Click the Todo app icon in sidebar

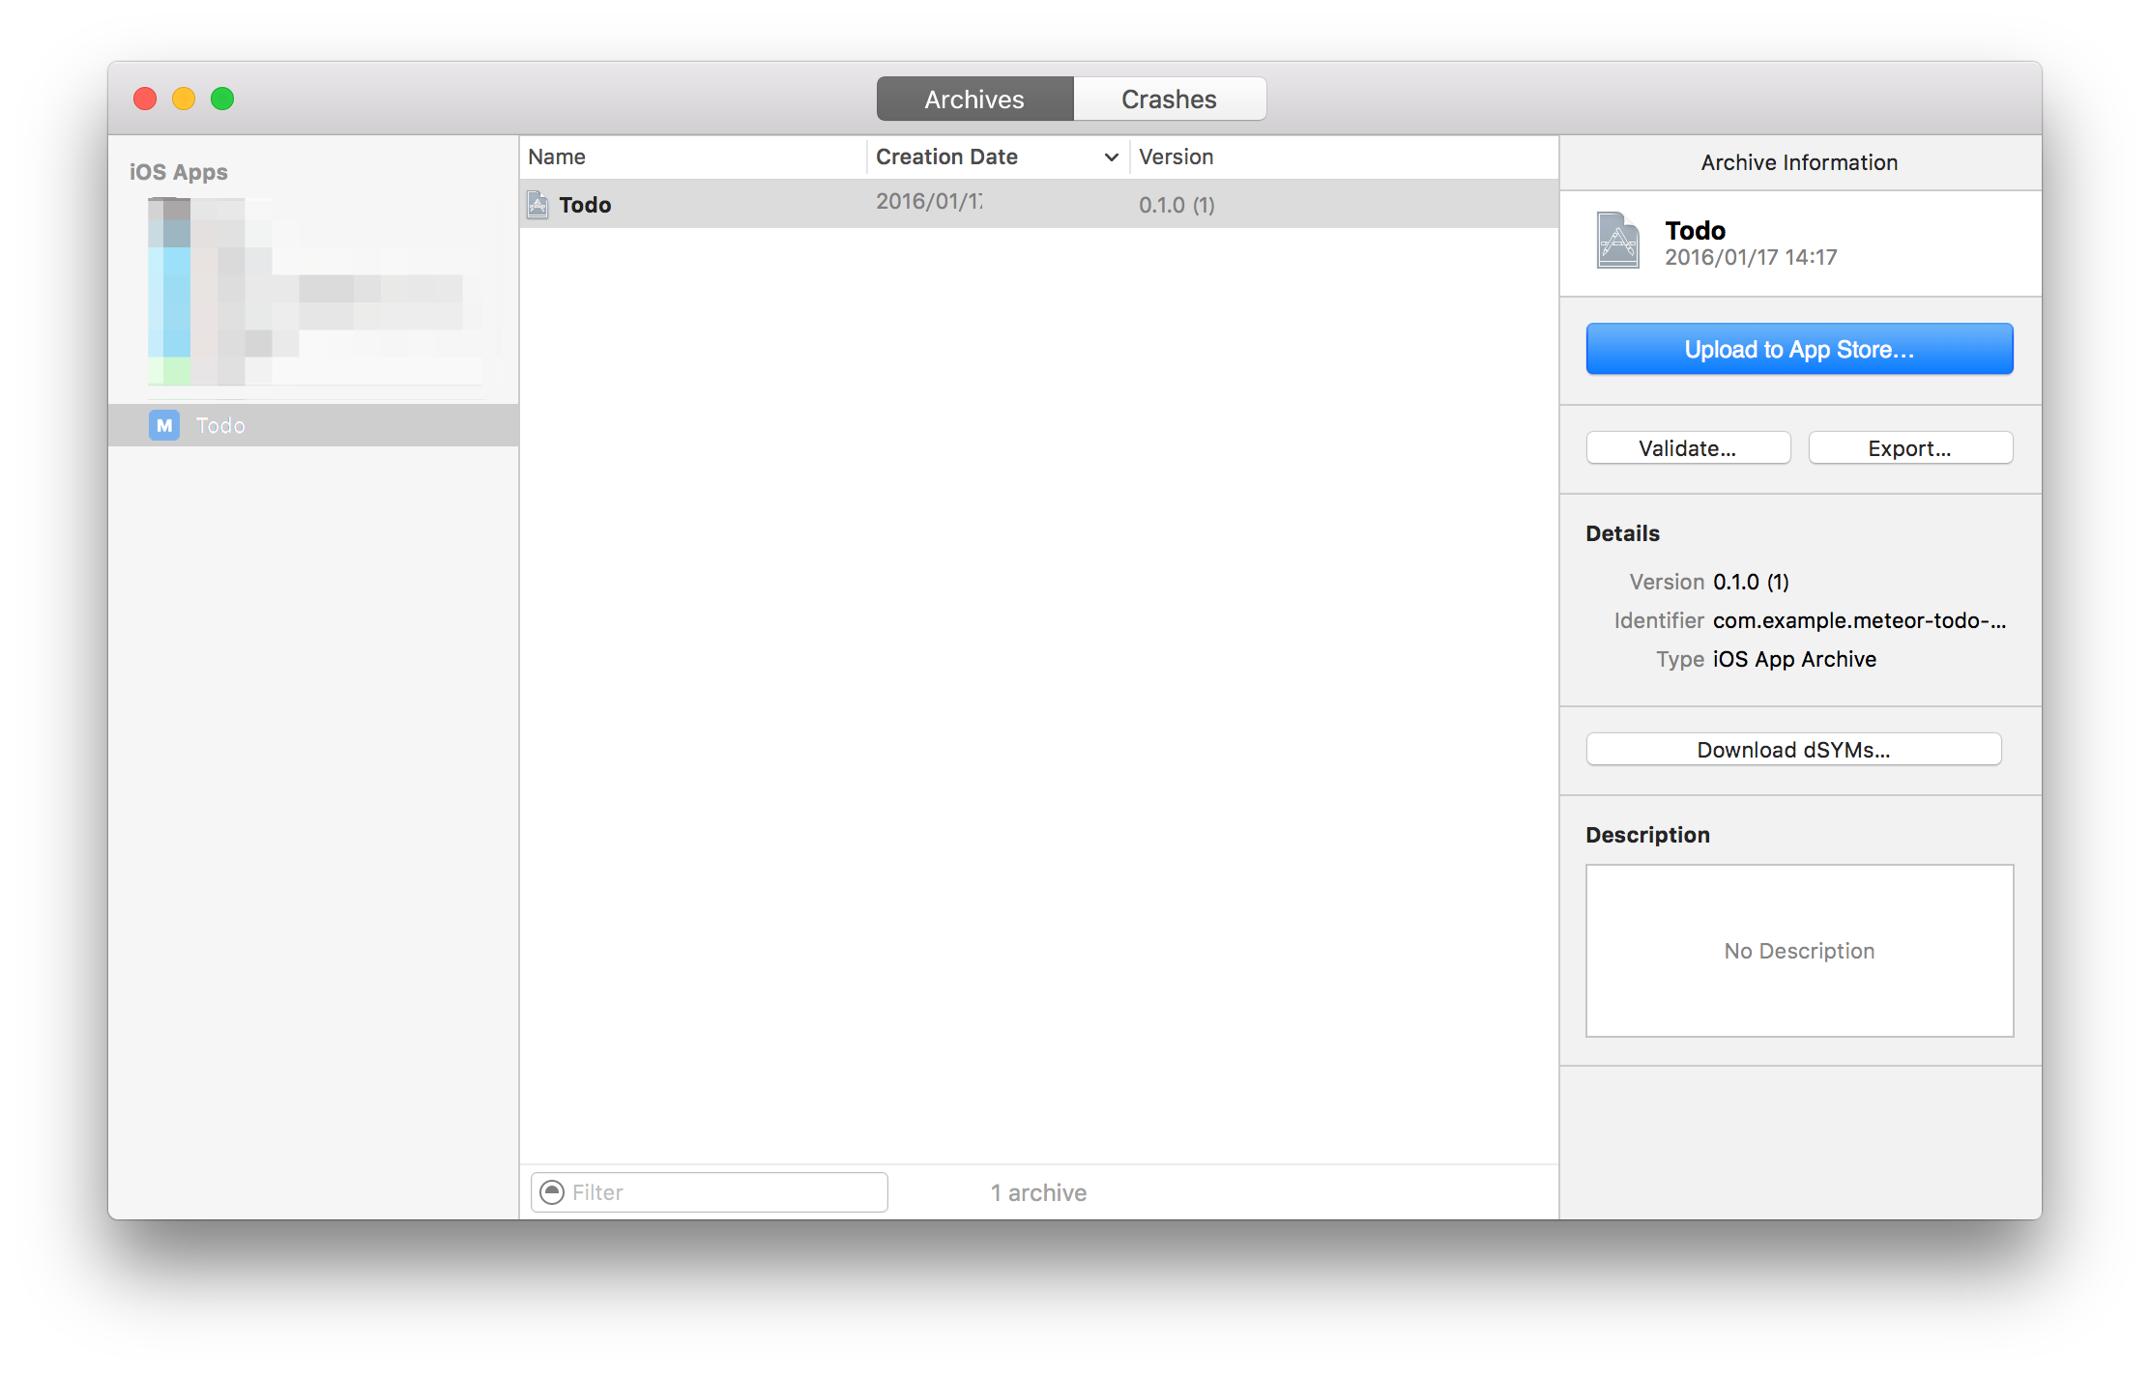(164, 425)
